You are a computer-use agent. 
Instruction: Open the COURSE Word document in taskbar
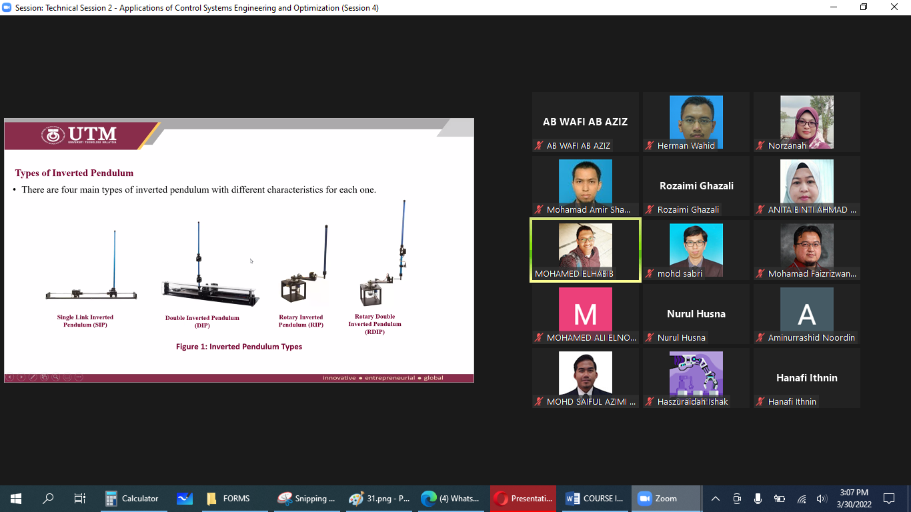pos(594,499)
